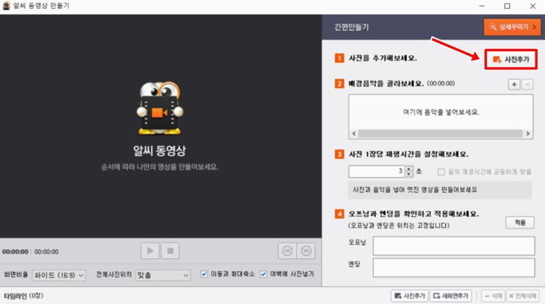Screen dimensions: 545x304
Task: Minimize the 알씨 동영상 만들기 window
Action: (x=482, y=6)
